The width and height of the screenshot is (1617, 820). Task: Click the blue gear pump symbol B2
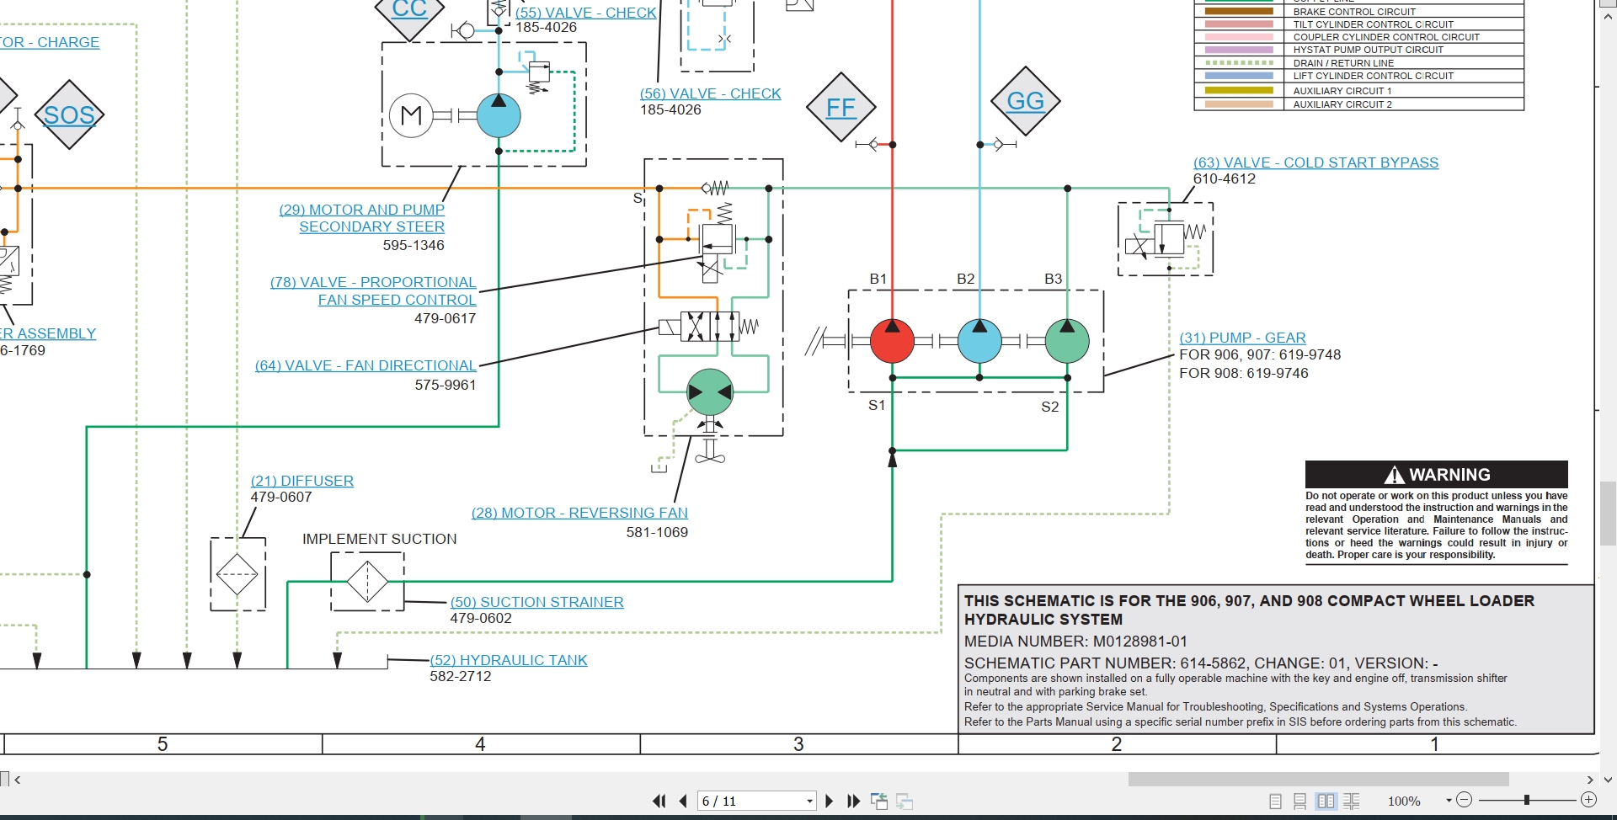(979, 341)
